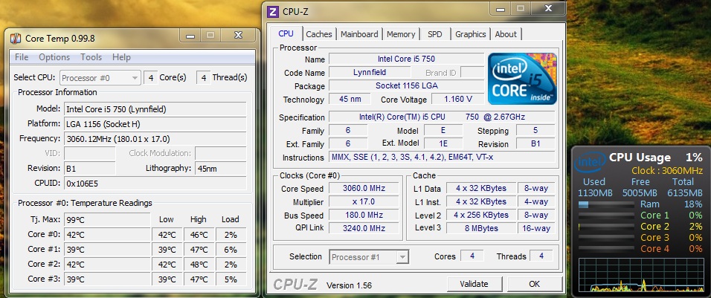
Task: Click the Stepping value 5 in CPU-Z
Action: [x=535, y=131]
